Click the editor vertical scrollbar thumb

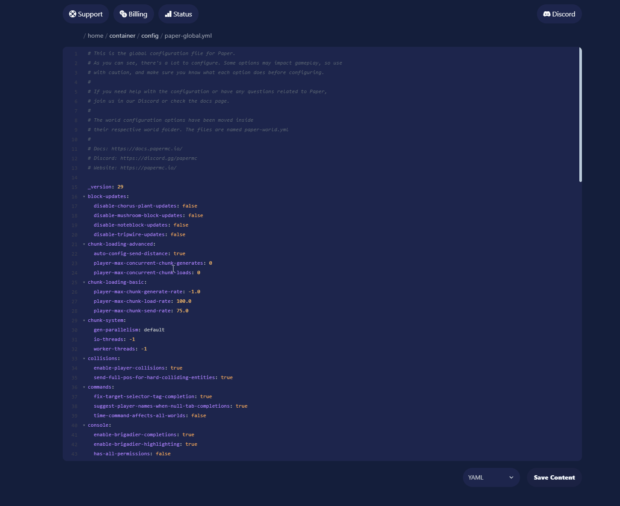[x=580, y=115]
